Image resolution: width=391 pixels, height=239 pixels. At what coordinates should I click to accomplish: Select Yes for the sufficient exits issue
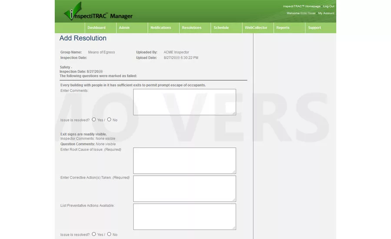pos(94,119)
